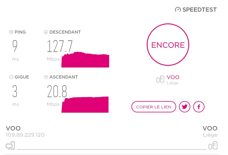Click the ping icon beside PING

(x=11, y=32)
